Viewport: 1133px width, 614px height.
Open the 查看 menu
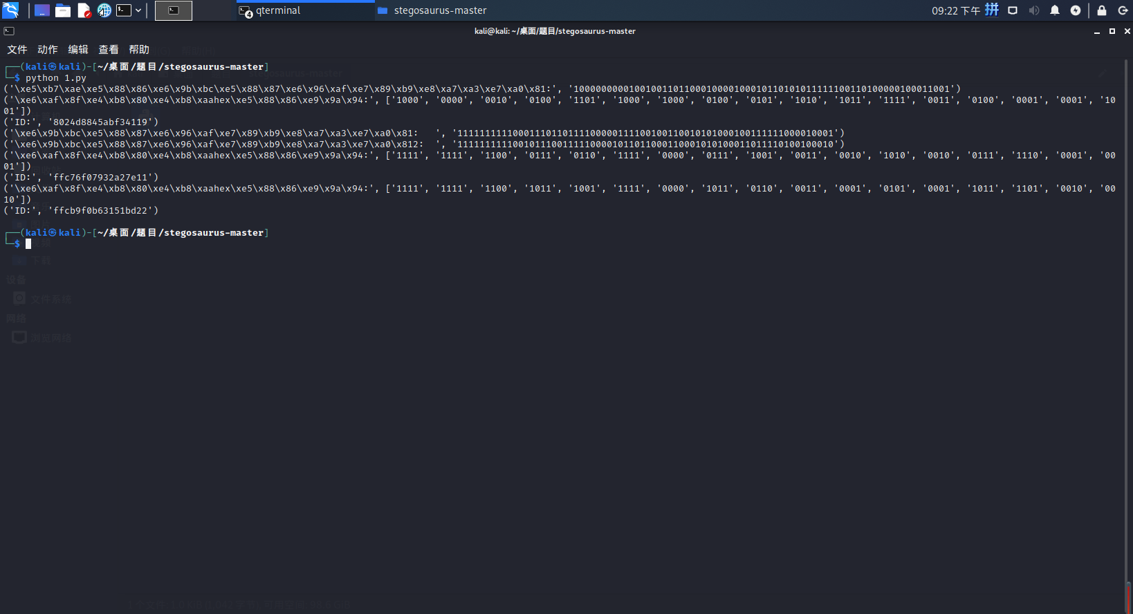[x=109, y=49]
